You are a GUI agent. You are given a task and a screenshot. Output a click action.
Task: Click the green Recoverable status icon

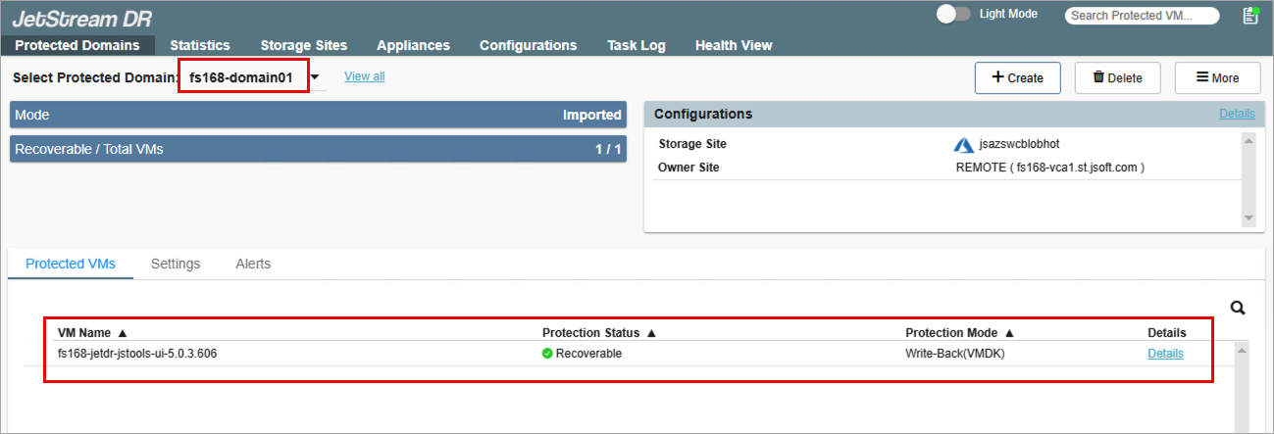547,354
